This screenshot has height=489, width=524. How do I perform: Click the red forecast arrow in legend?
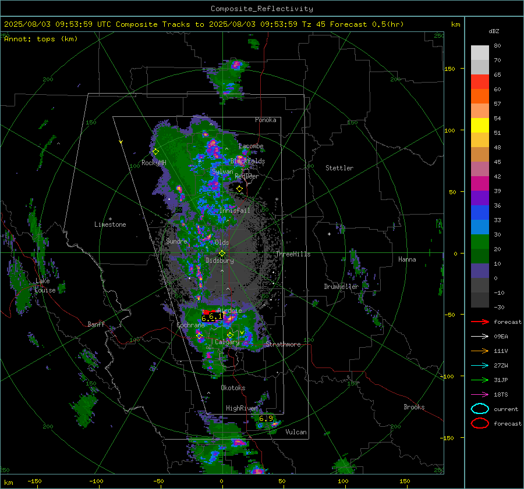(x=480, y=322)
